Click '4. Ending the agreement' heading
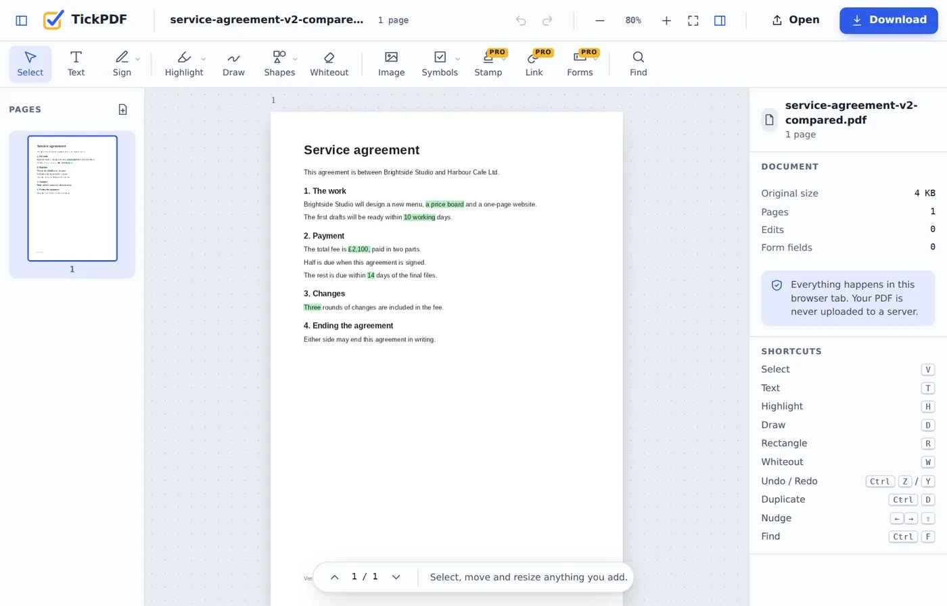 pyautogui.click(x=348, y=326)
